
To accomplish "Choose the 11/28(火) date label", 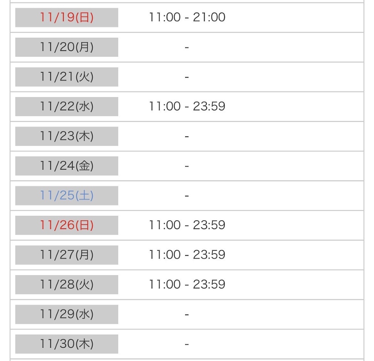I will point(67,284).
